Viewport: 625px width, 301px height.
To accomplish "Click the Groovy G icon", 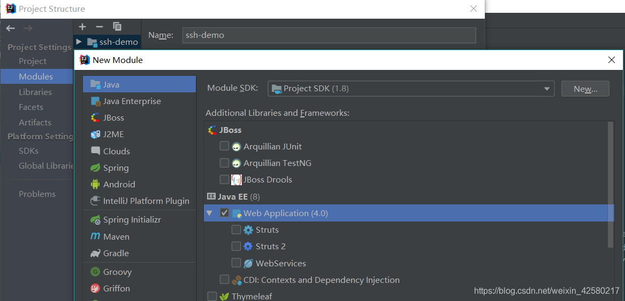I will (95, 272).
